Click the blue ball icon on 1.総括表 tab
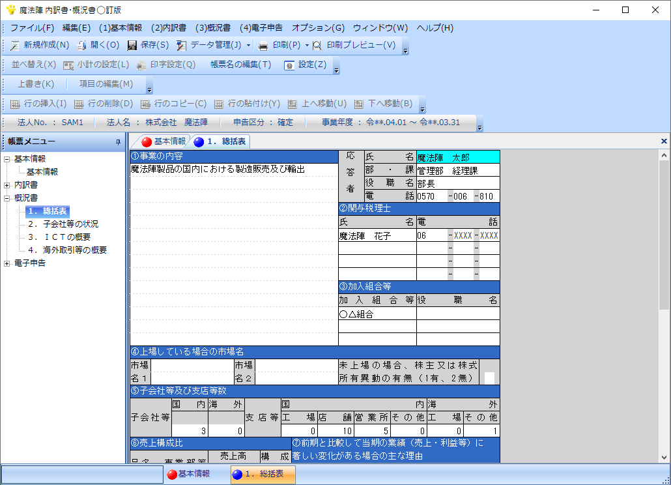 (199, 141)
